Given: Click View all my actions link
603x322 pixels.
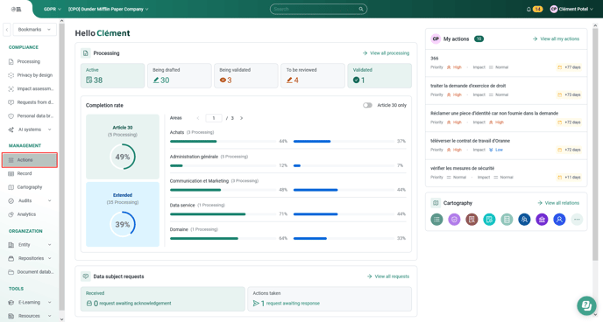Looking at the screenshot, I should tap(556, 38).
